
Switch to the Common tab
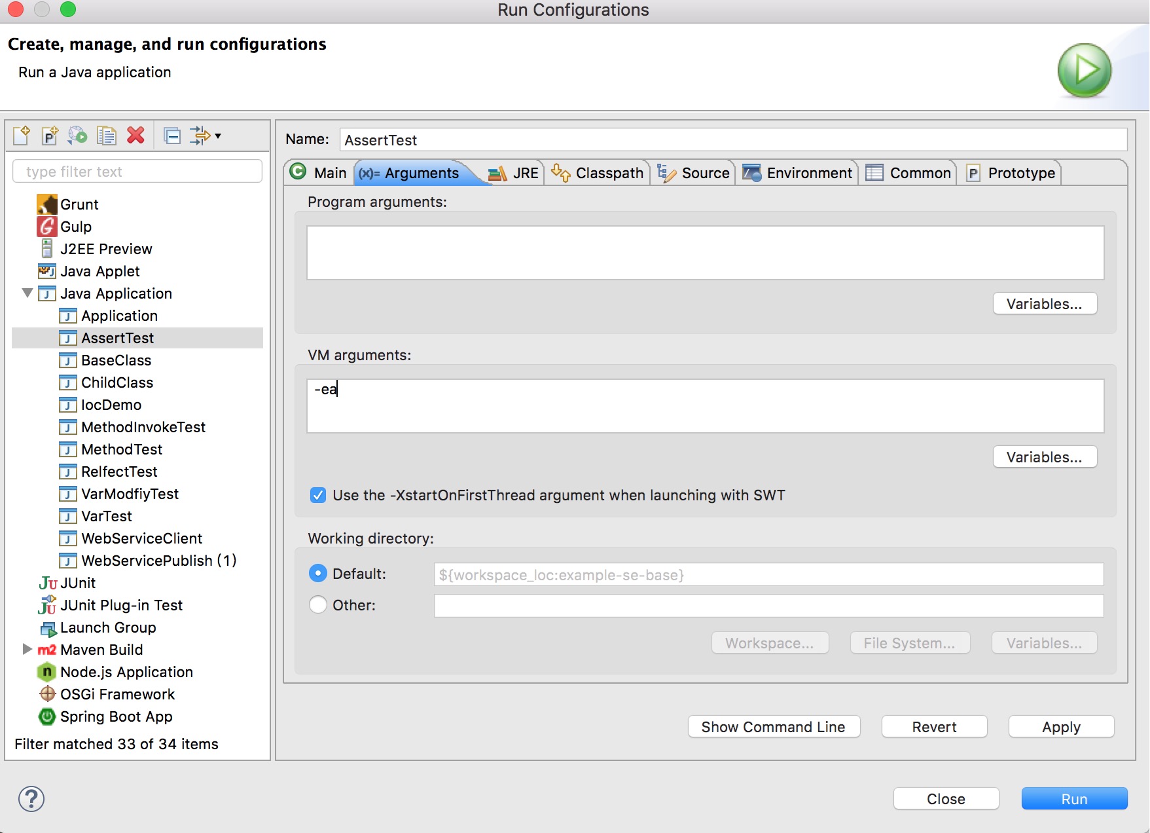908,173
